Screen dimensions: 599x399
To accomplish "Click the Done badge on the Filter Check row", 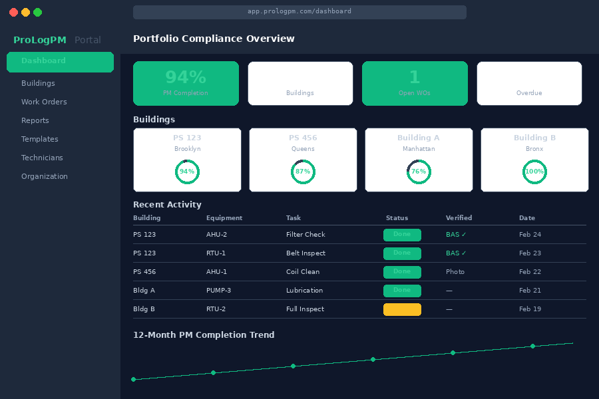I will (402, 235).
